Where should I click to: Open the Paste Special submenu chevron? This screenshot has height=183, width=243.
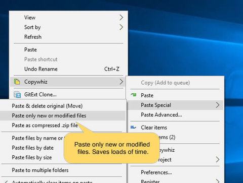[x=218, y=105]
